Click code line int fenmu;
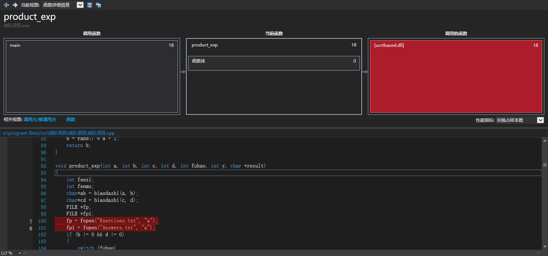The image size is (548, 256). (80, 187)
